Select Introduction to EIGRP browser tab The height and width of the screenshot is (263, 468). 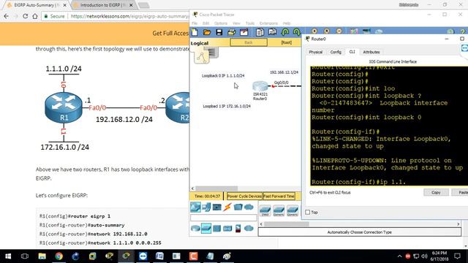tap(103, 5)
